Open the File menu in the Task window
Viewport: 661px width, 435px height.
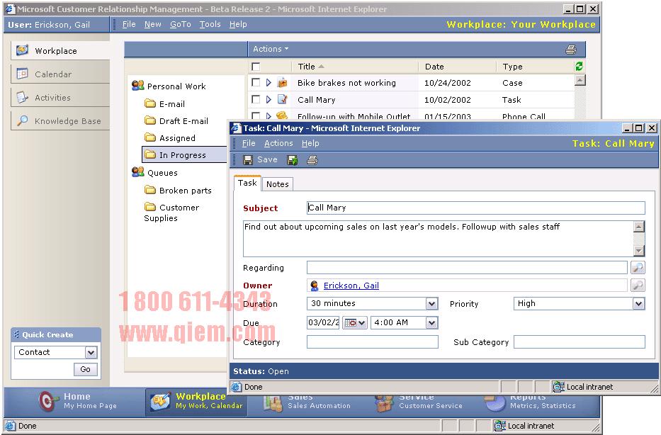pos(249,143)
